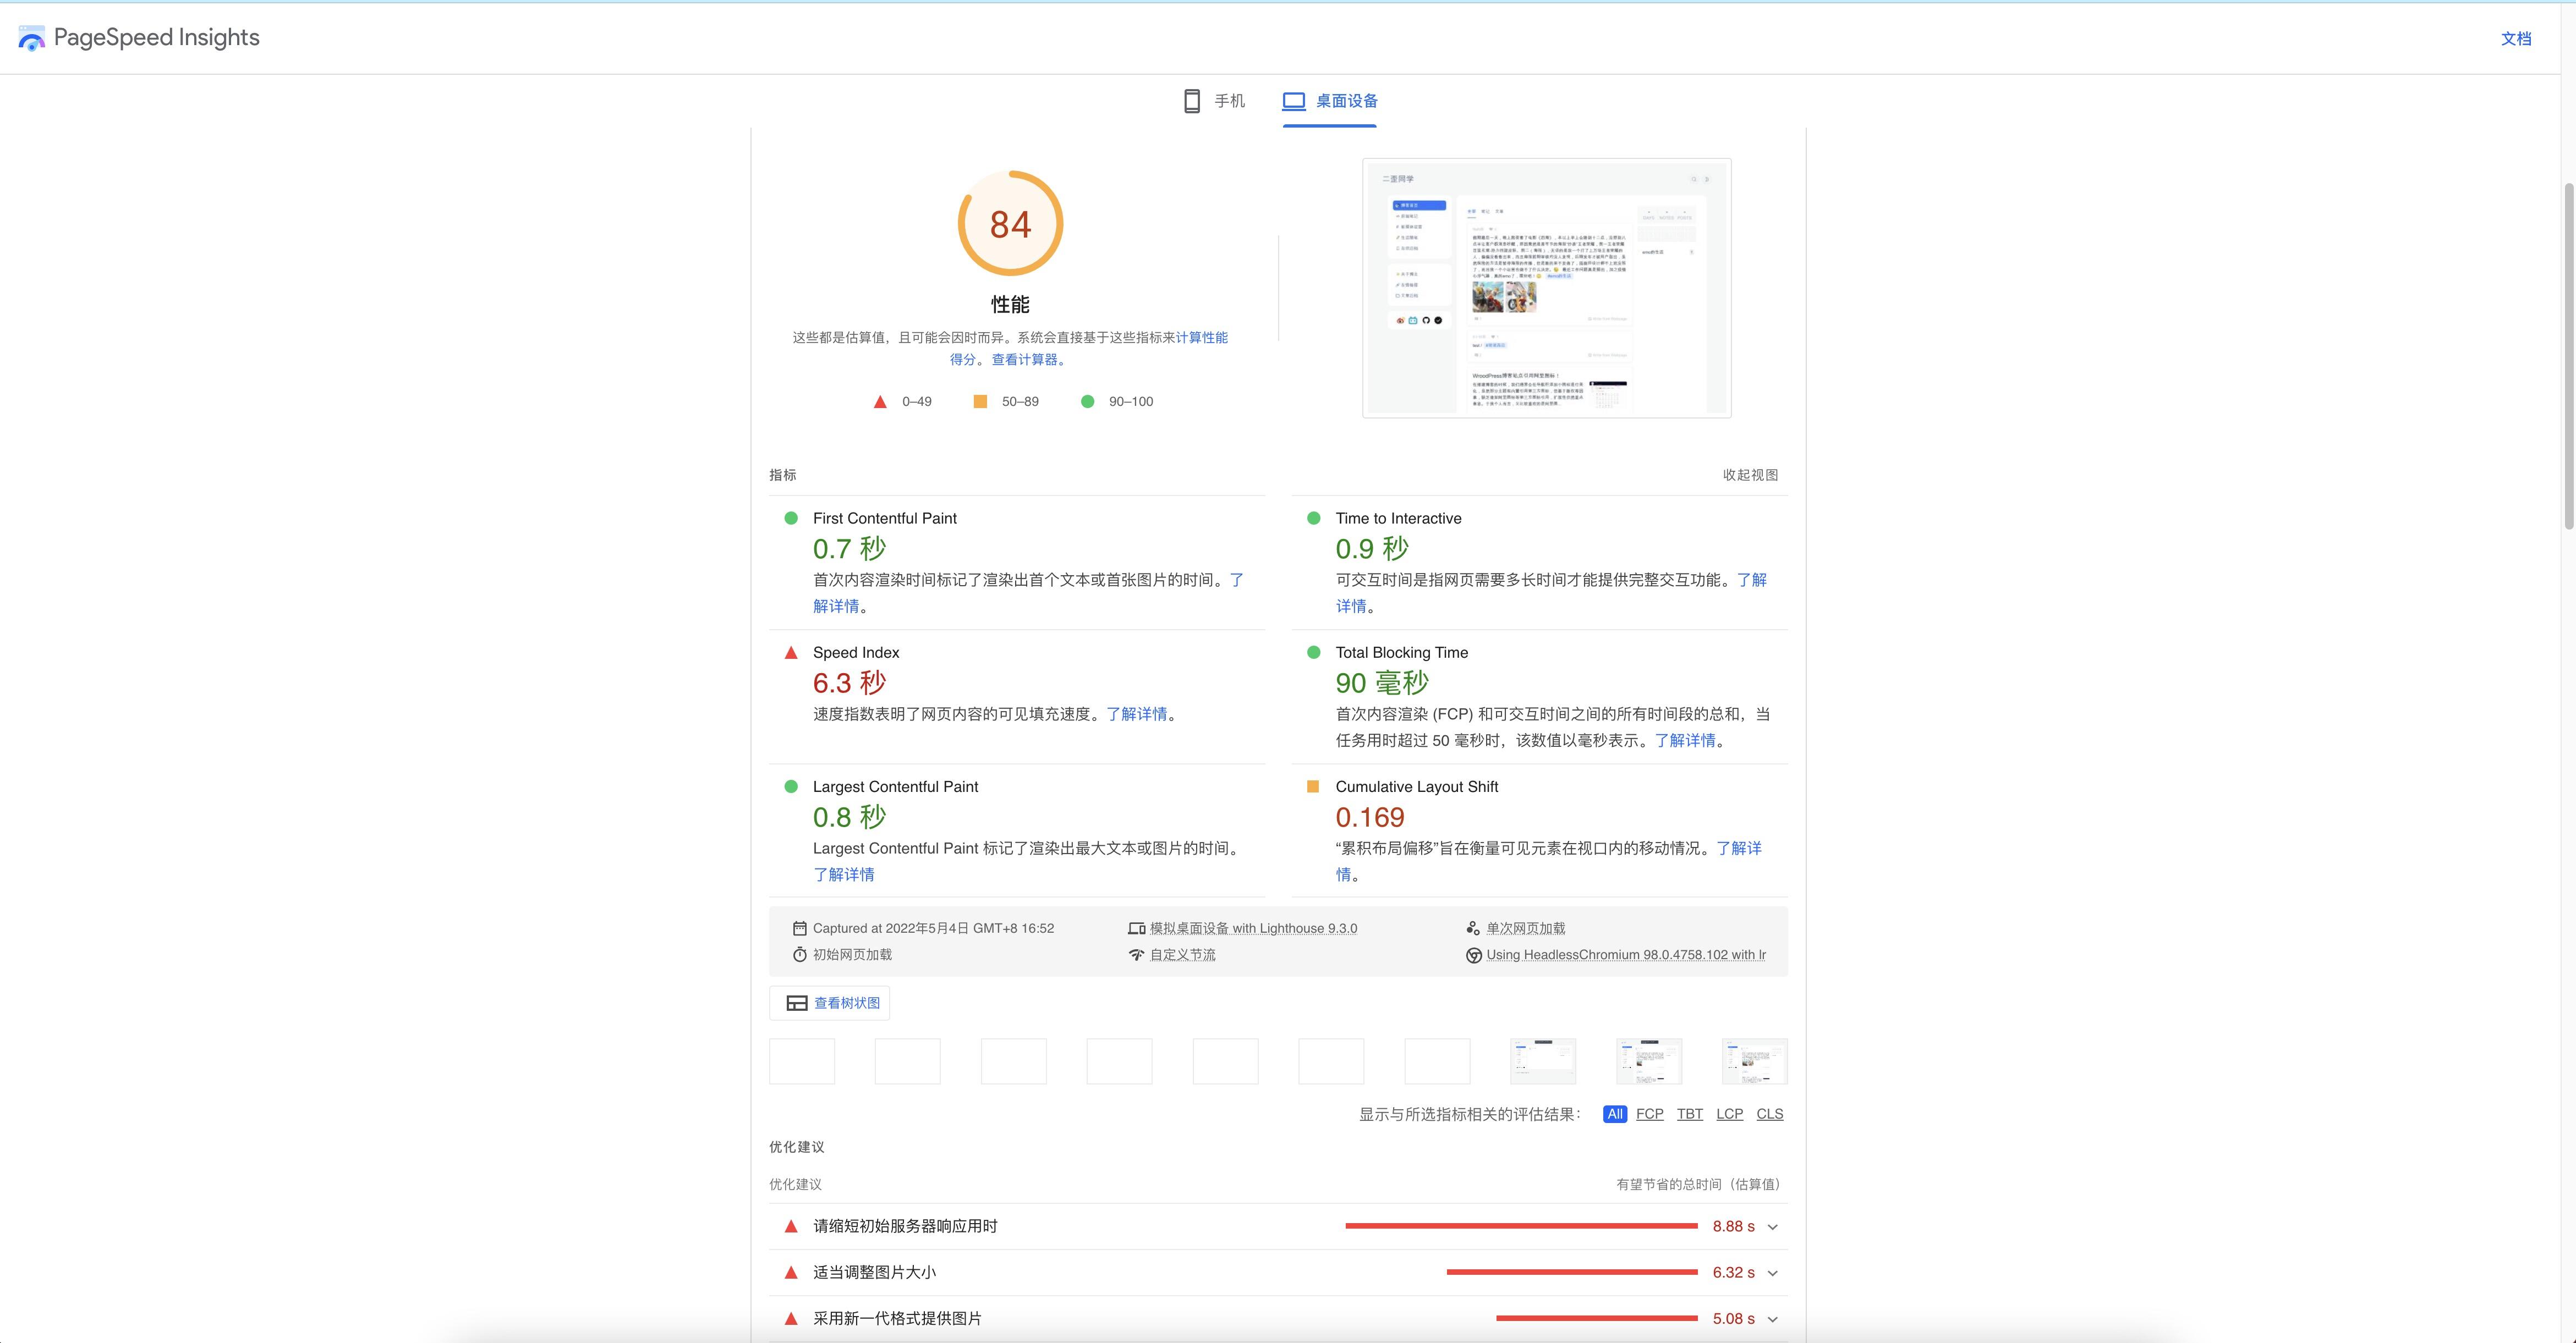Click the network icon next to 自定义节流
2576x1343 pixels.
pyautogui.click(x=1136, y=954)
